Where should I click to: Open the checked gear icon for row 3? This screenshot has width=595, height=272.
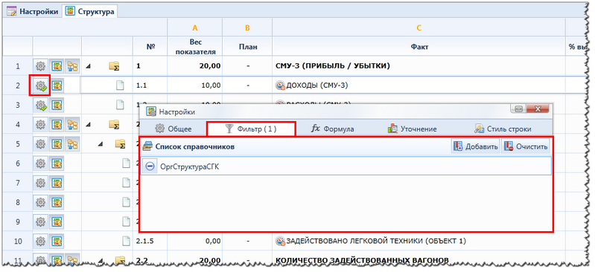(x=41, y=105)
